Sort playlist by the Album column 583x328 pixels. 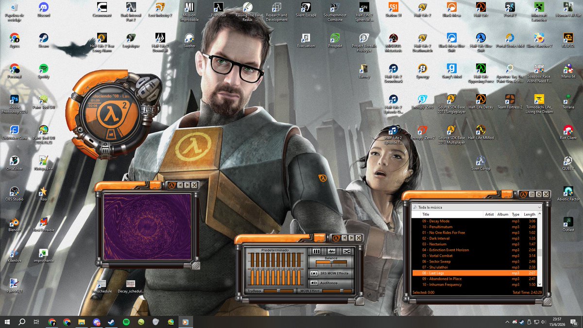pos(502,214)
